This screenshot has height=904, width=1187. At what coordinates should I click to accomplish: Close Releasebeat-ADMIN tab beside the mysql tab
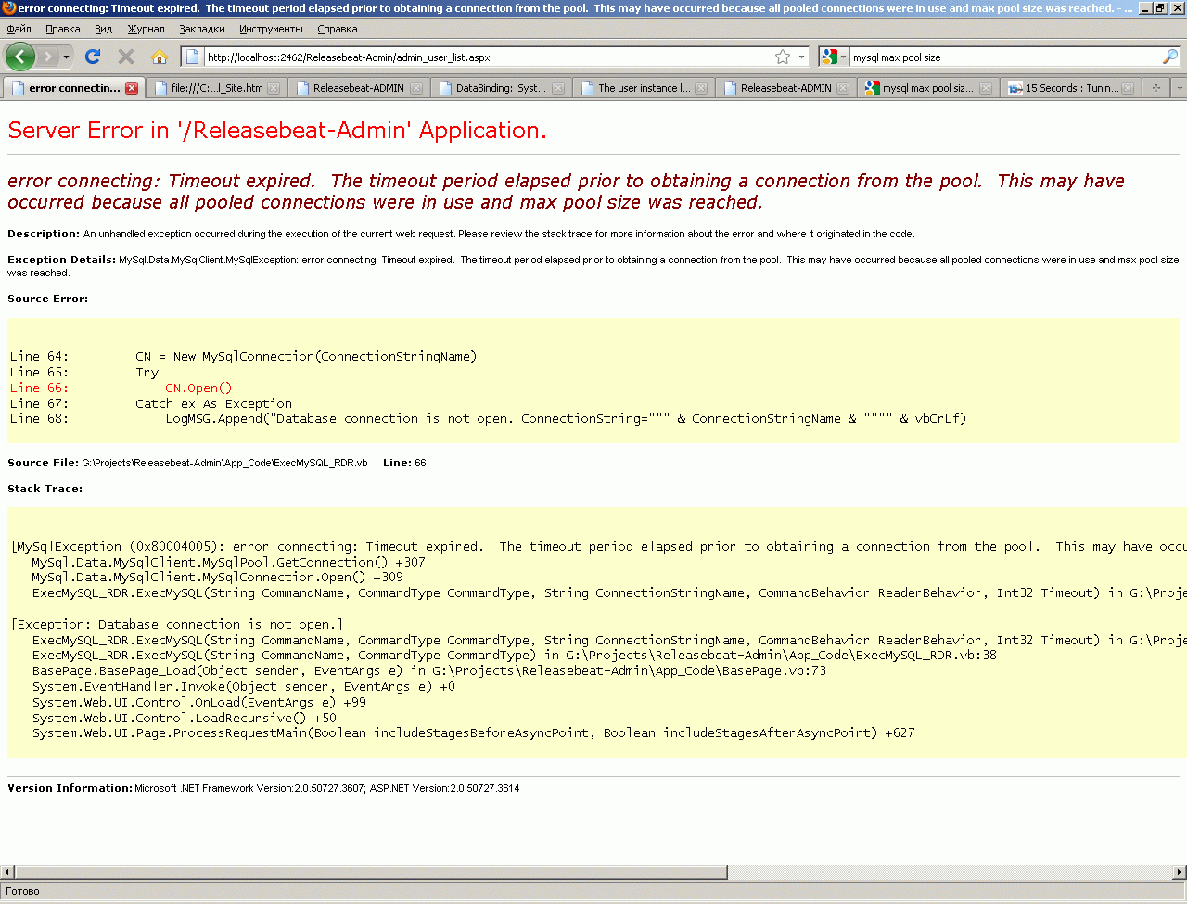[843, 88]
